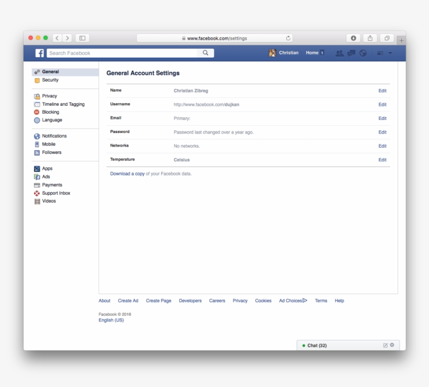Open the Developers footer link
The width and height of the screenshot is (429, 387).
[190, 301]
